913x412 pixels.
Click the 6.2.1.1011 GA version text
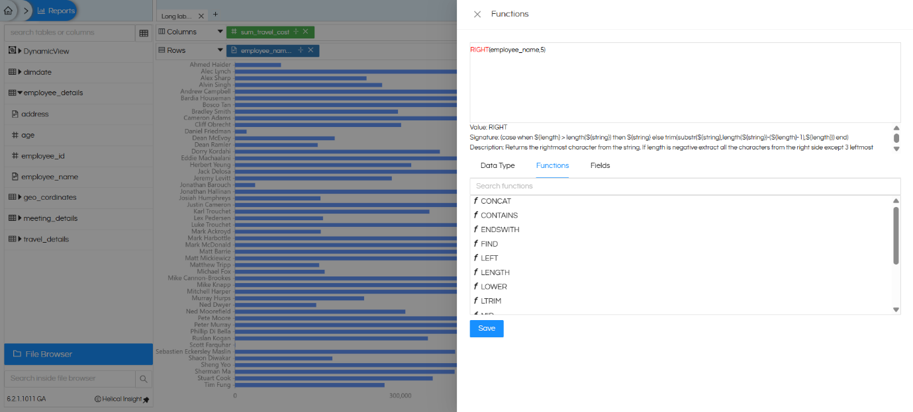click(x=26, y=399)
